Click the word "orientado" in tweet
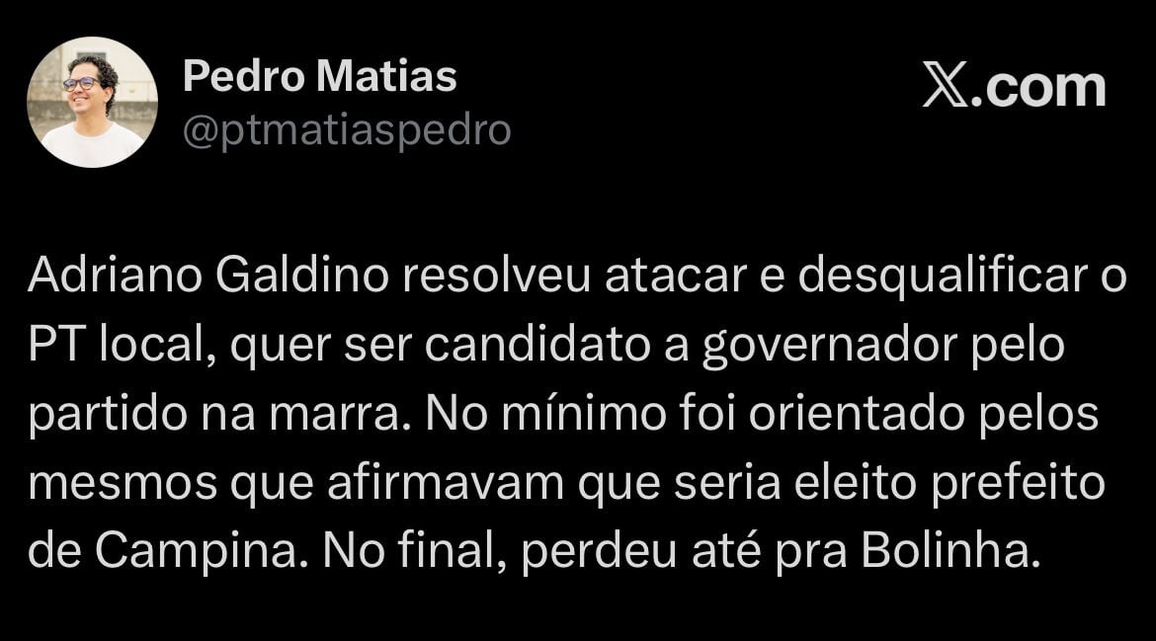The image size is (1156, 641). [x=857, y=414]
